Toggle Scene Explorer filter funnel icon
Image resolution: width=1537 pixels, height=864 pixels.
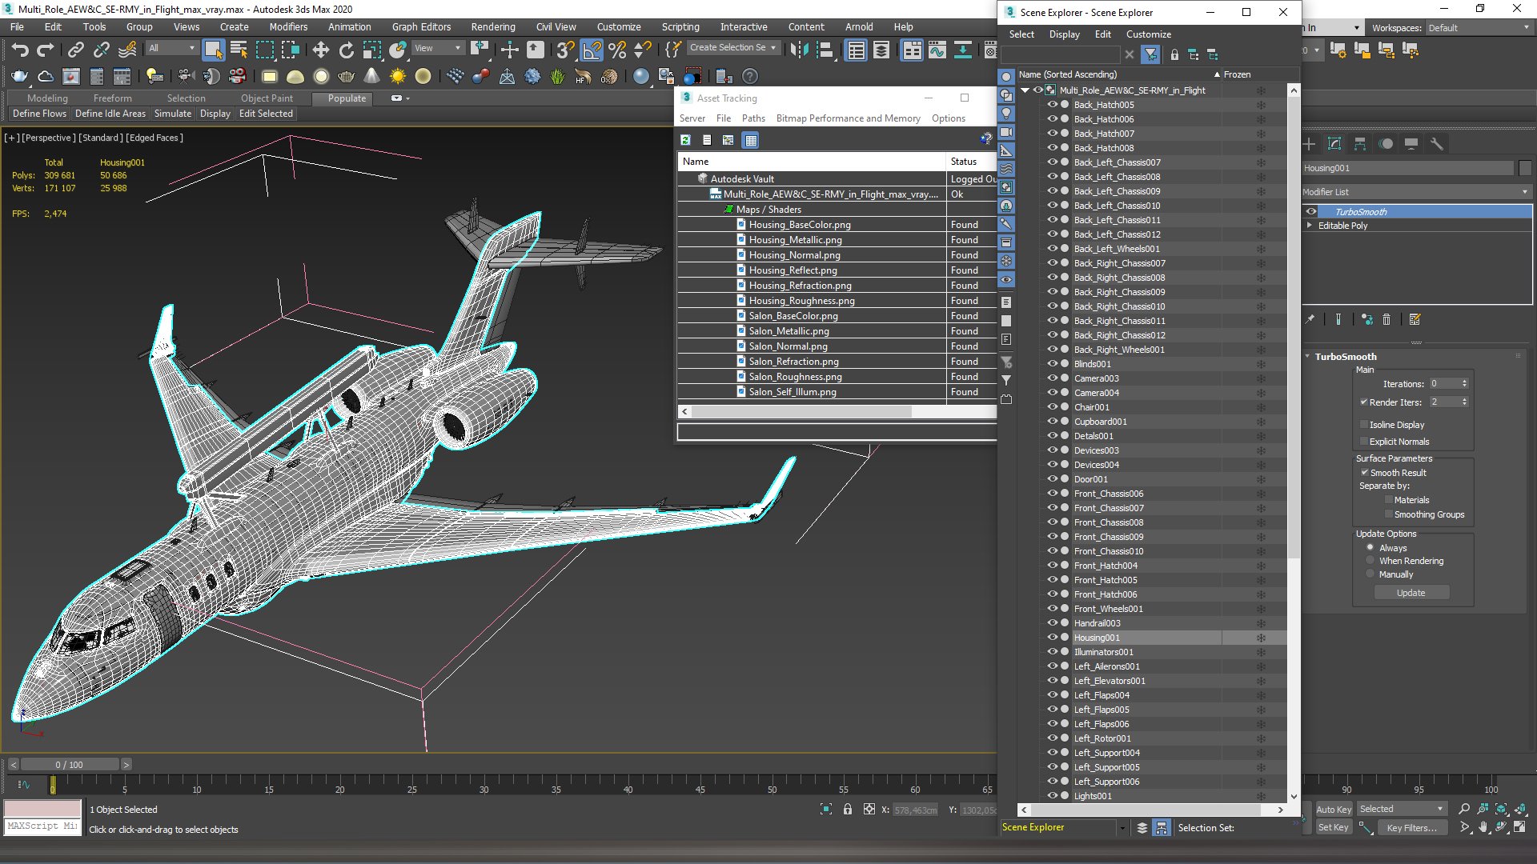tap(1150, 54)
